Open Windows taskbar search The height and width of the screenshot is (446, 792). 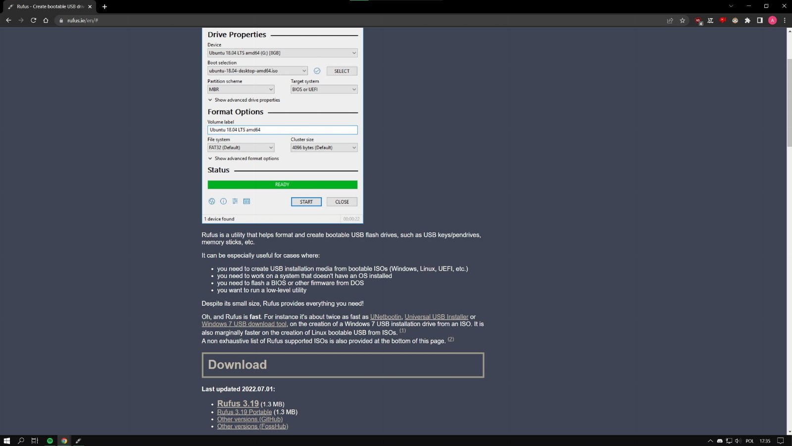pyautogui.click(x=21, y=441)
